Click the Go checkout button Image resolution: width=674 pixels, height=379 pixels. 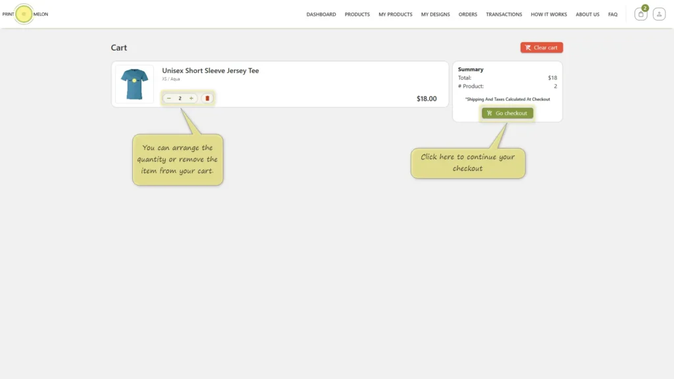point(507,113)
